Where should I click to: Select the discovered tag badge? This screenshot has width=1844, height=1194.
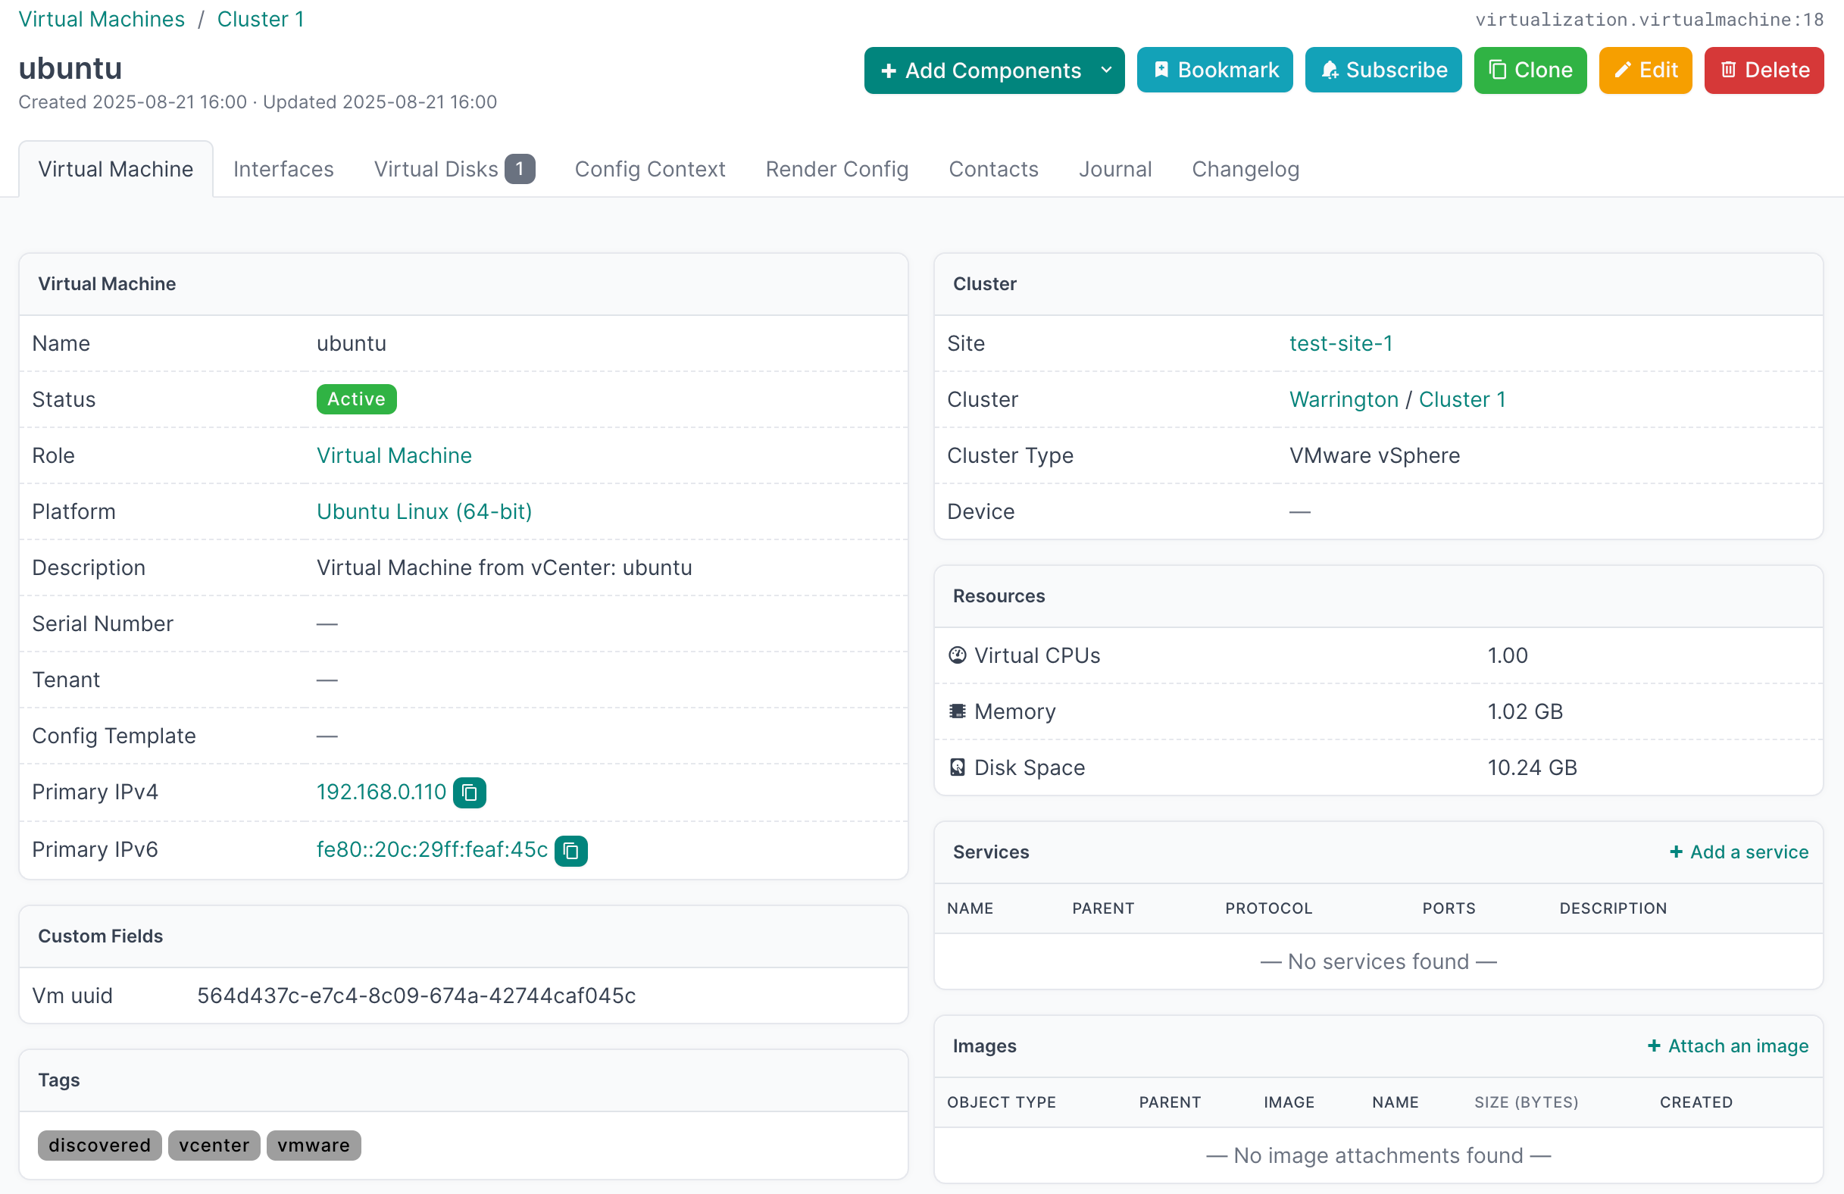tap(99, 1145)
